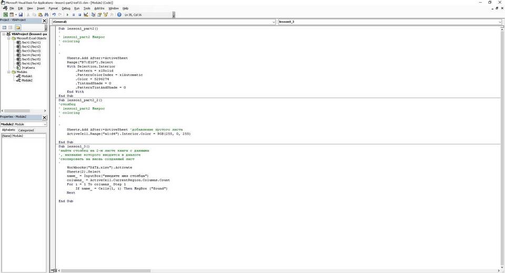Viewport: 505px width, 273px height.
Task: Click the blue Help question mark icon
Action: point(119,15)
